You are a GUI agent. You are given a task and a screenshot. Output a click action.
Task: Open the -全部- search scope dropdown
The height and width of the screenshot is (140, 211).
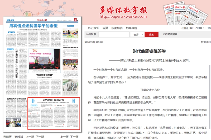pyautogui.click(x=138, y=34)
